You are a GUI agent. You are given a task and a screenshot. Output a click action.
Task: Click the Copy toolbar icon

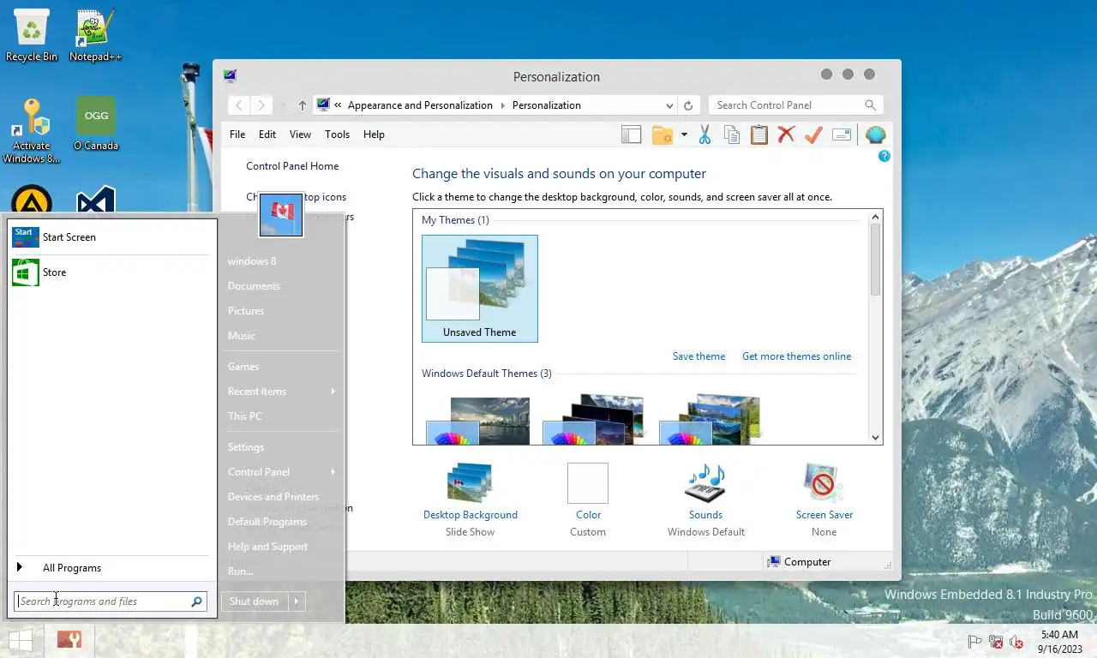coord(731,135)
